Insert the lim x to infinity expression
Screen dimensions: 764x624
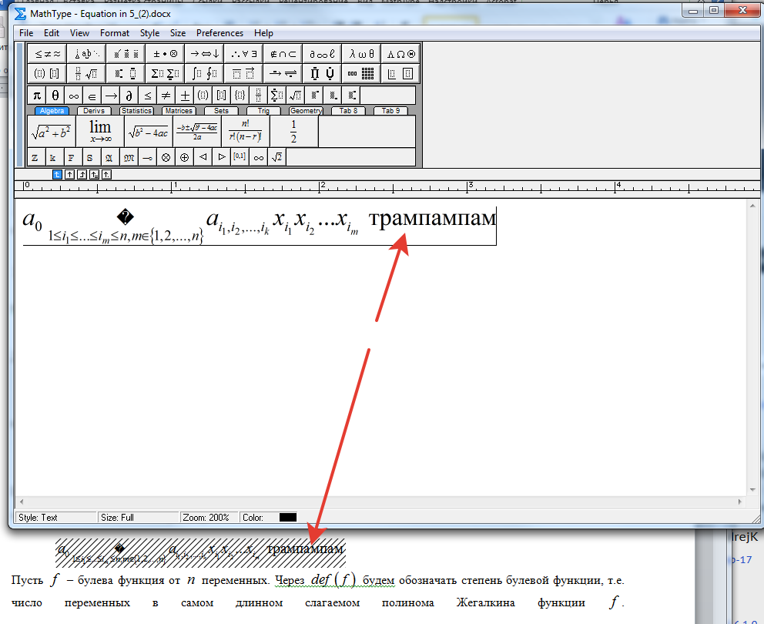[100, 131]
